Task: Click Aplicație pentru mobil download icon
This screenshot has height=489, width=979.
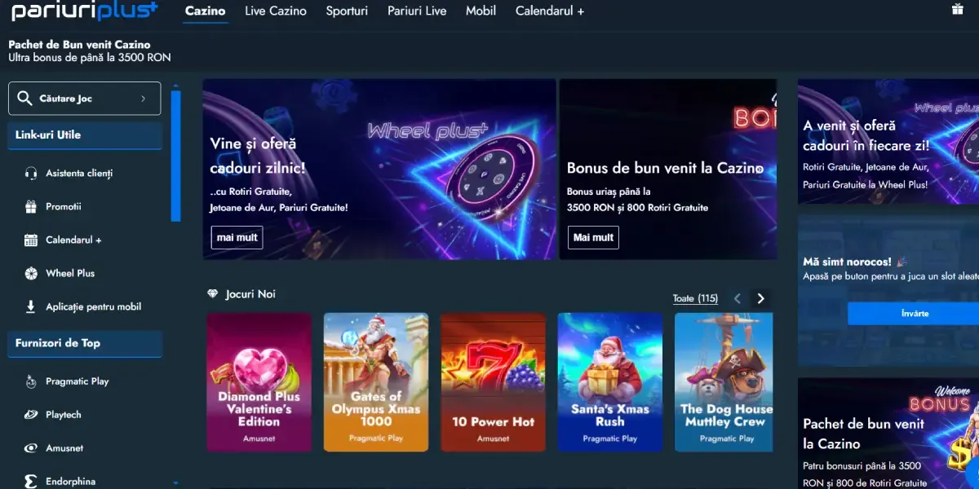Action: 31,307
